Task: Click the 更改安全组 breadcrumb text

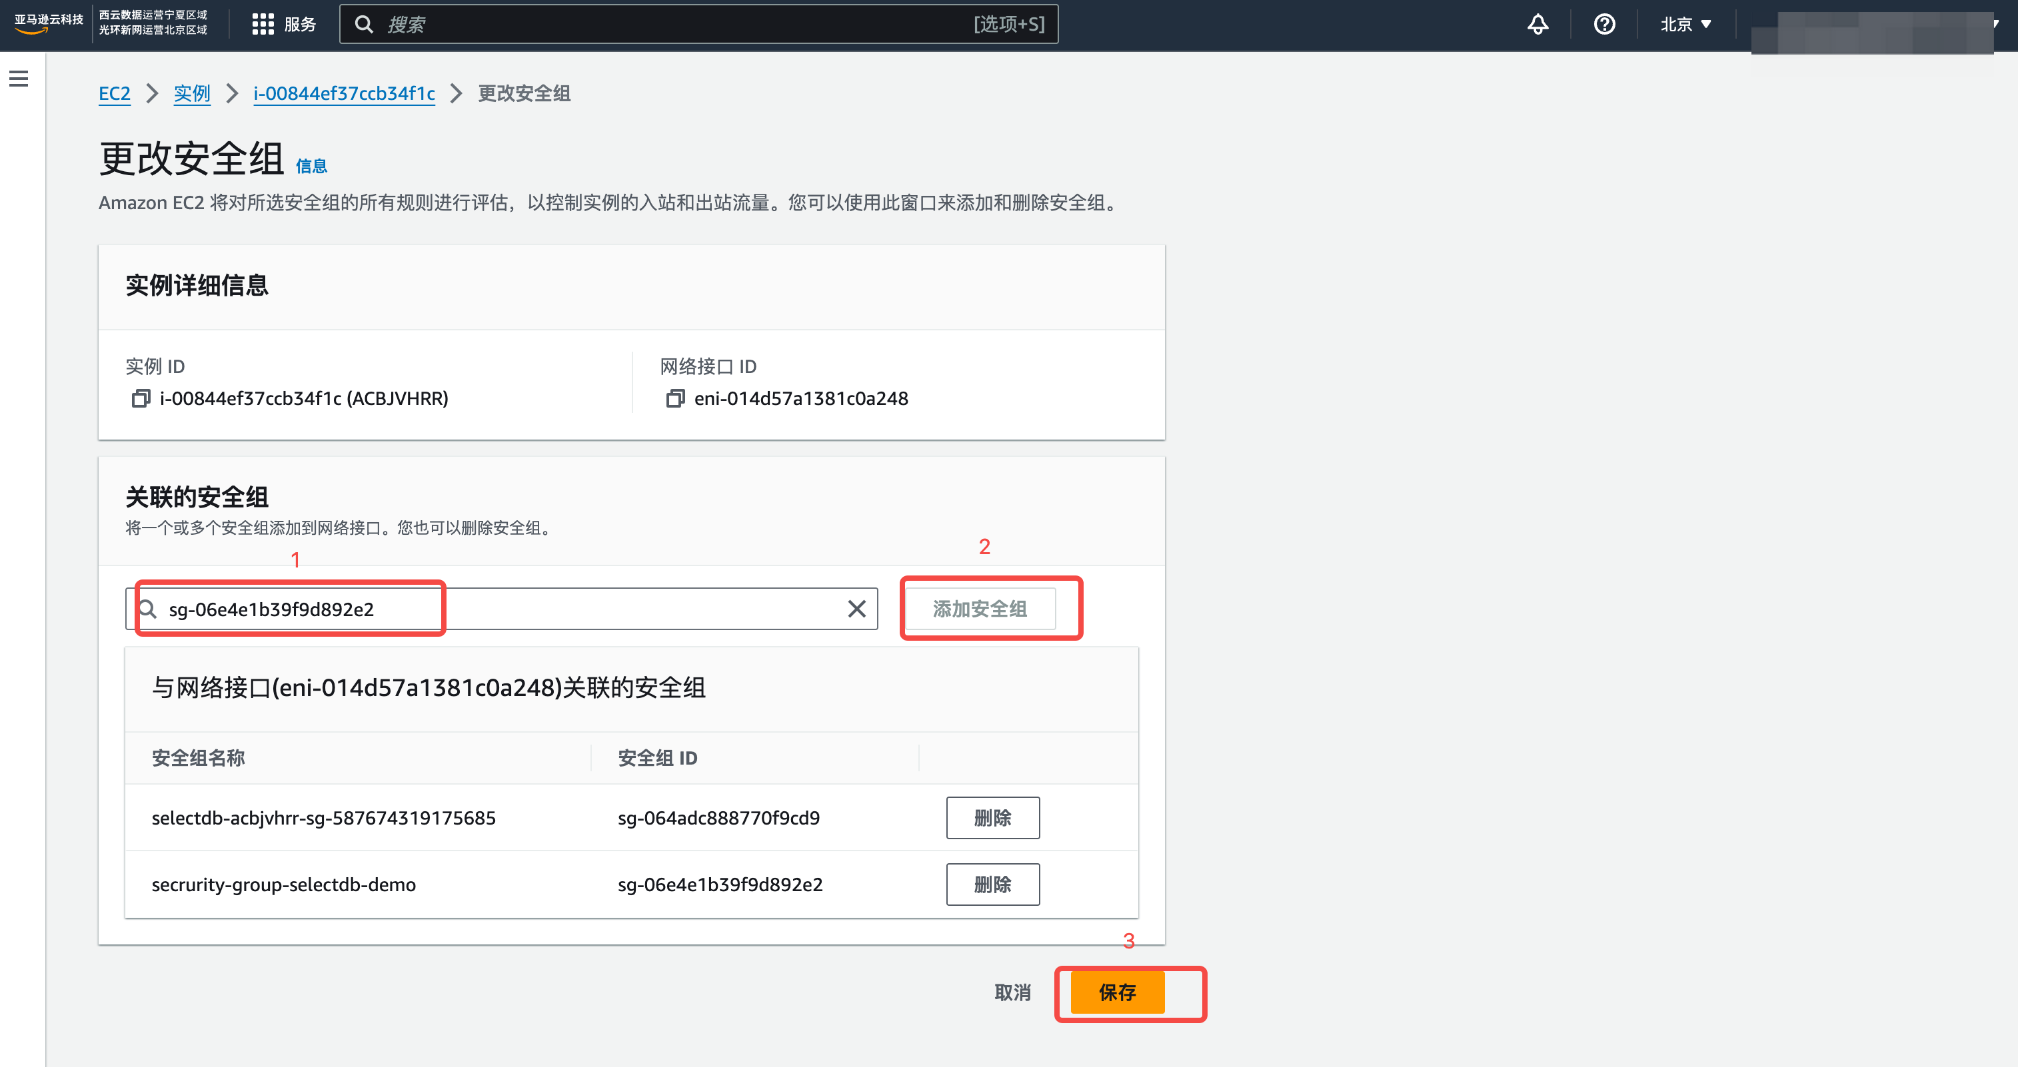Action: [524, 94]
